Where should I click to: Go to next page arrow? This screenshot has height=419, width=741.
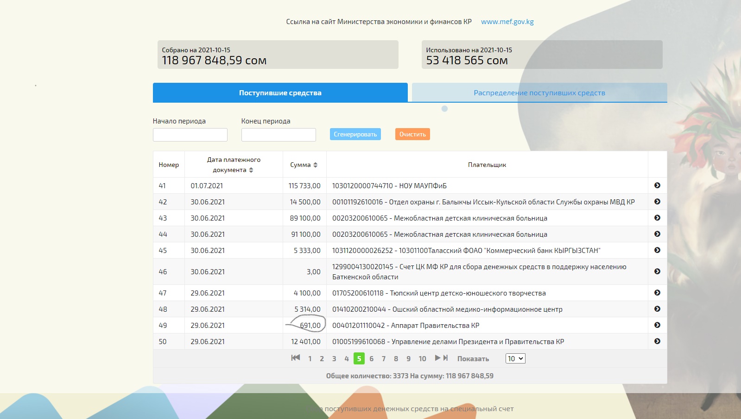tap(437, 358)
